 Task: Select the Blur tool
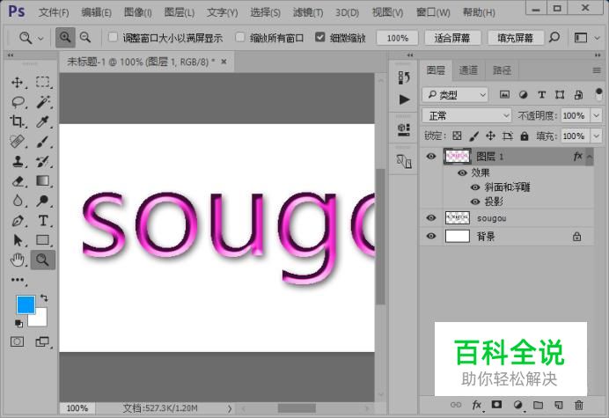pos(17,201)
